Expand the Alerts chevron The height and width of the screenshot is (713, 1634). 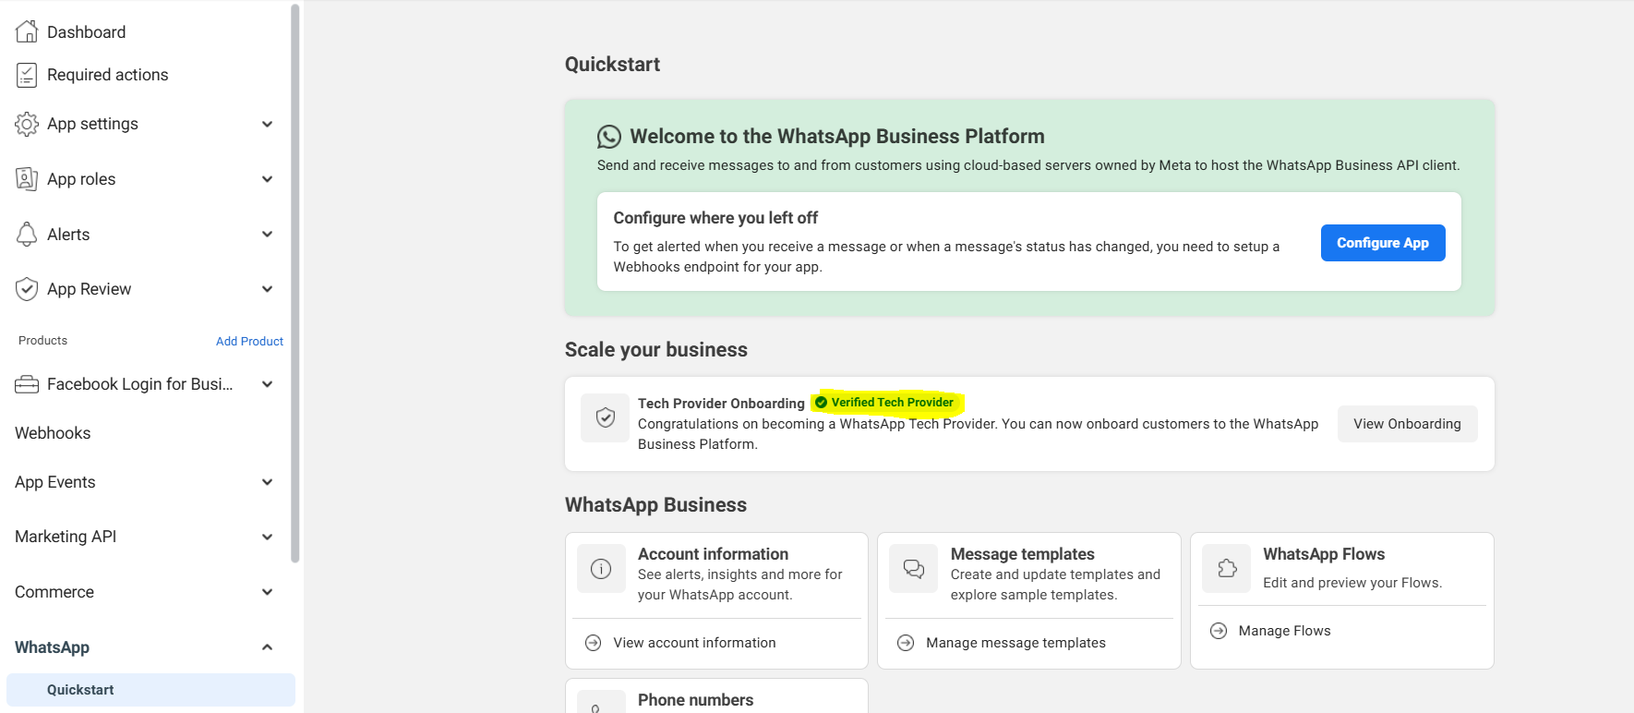click(267, 235)
